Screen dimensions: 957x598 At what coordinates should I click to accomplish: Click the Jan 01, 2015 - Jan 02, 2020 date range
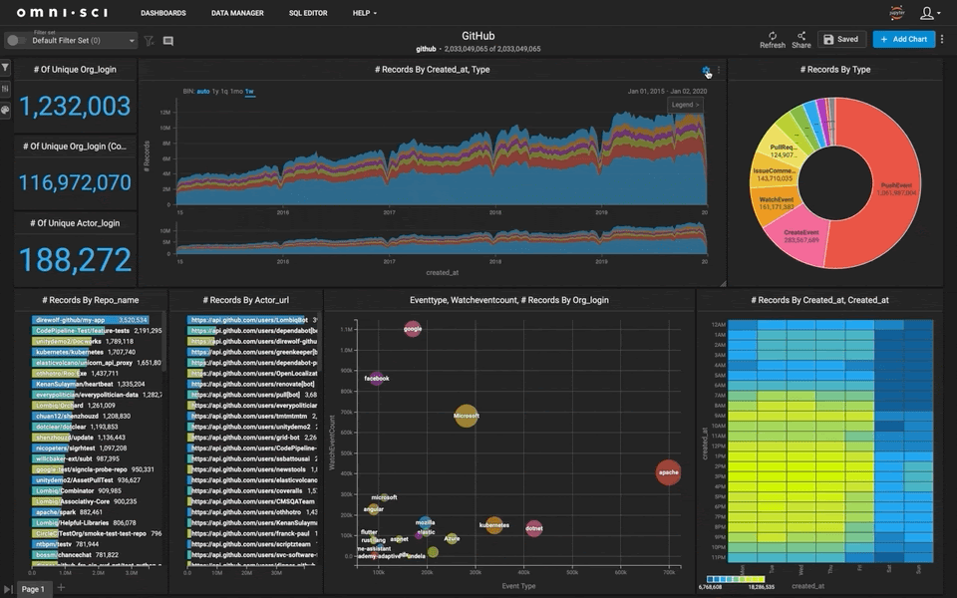coord(667,91)
